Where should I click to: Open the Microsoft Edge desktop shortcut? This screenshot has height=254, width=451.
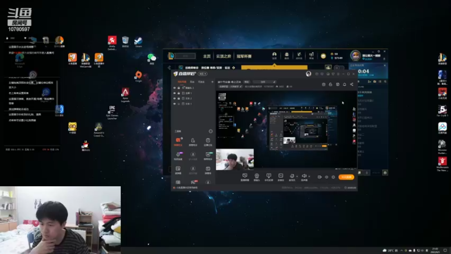click(x=20, y=60)
